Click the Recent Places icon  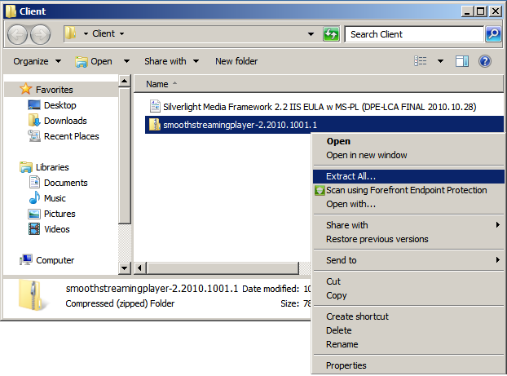[34, 136]
